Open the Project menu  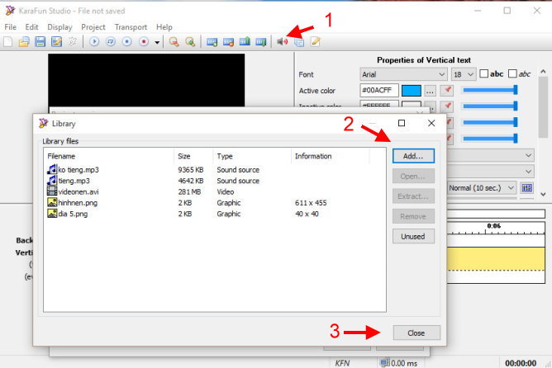[x=93, y=27]
